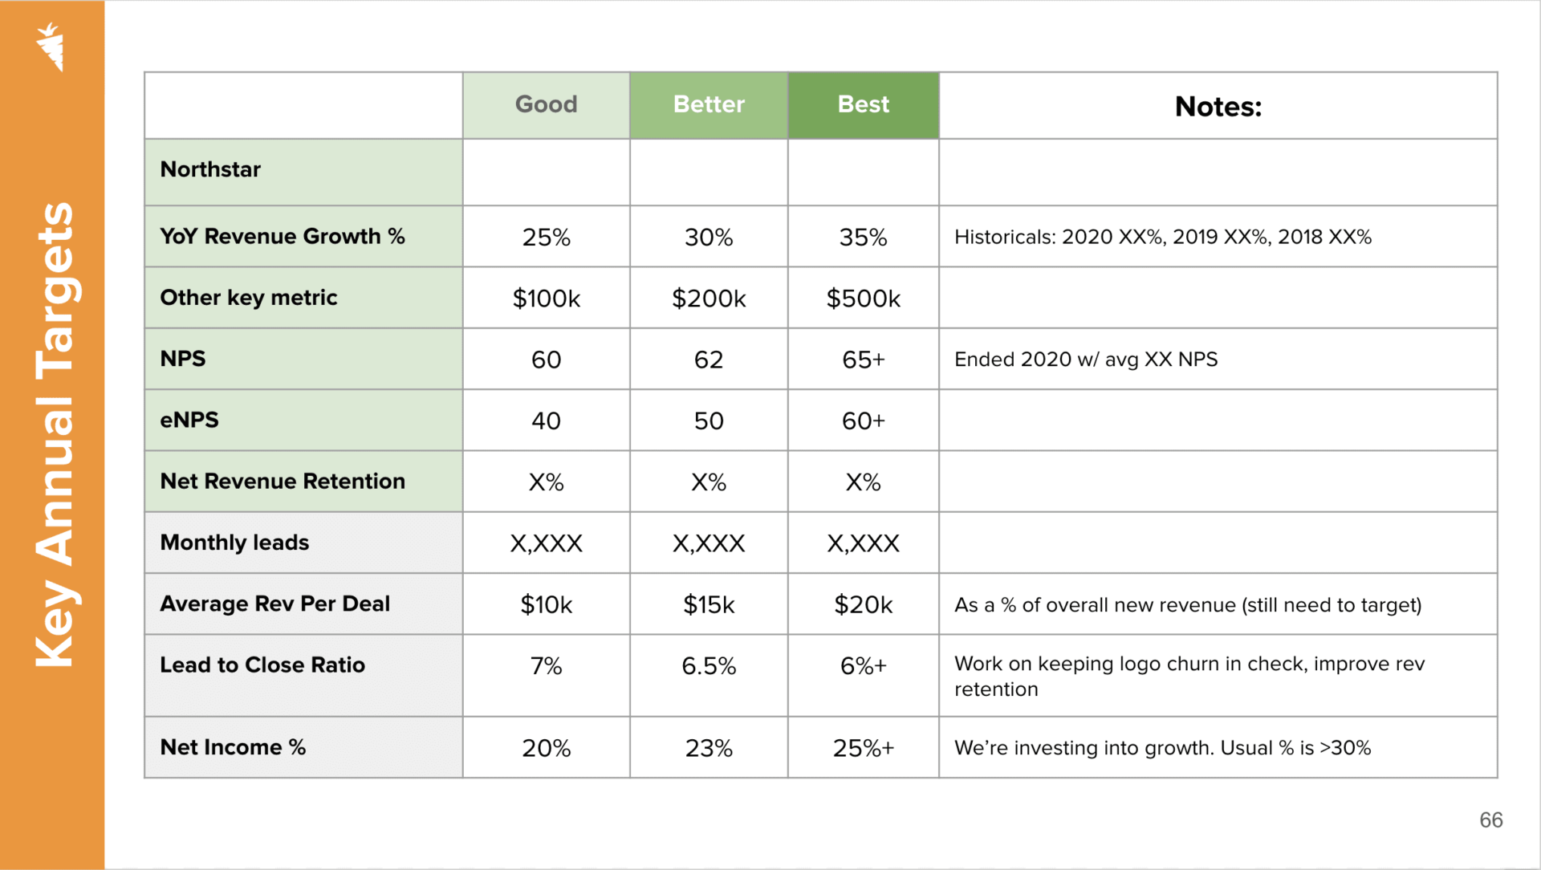Select the NPS row label

pyautogui.click(x=183, y=359)
